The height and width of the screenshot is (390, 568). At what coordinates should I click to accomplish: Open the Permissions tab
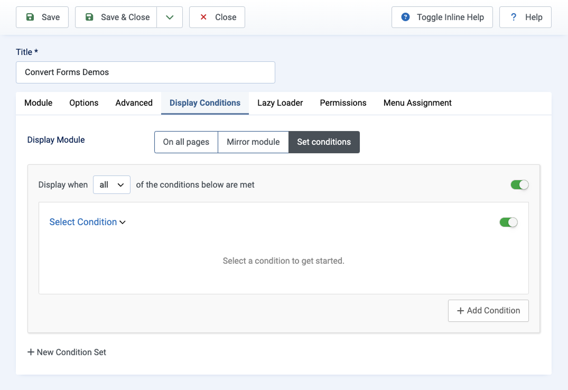[343, 103]
